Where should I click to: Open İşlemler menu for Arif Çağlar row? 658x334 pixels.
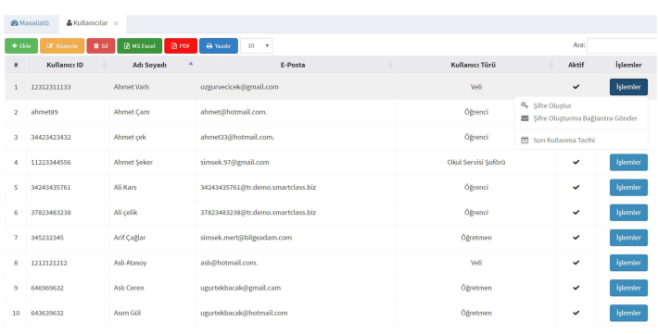[628, 238]
